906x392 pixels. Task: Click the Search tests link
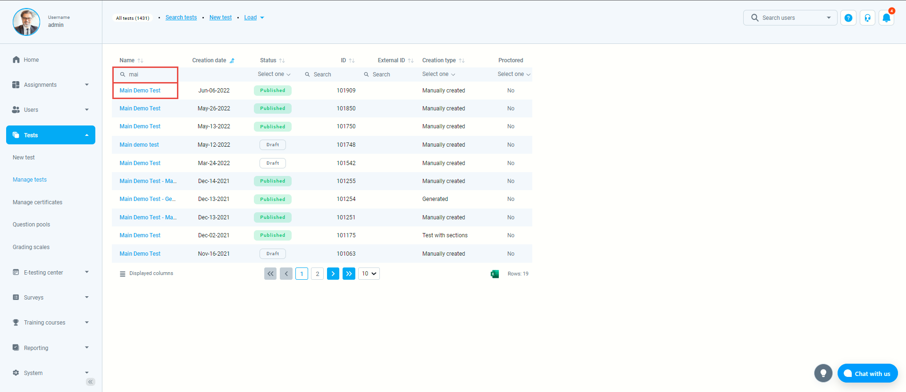[181, 17]
